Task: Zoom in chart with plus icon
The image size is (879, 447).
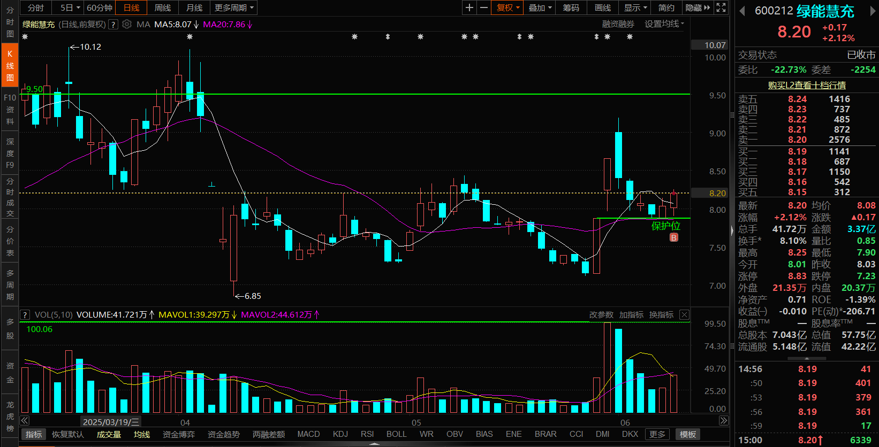Action: pos(469,7)
